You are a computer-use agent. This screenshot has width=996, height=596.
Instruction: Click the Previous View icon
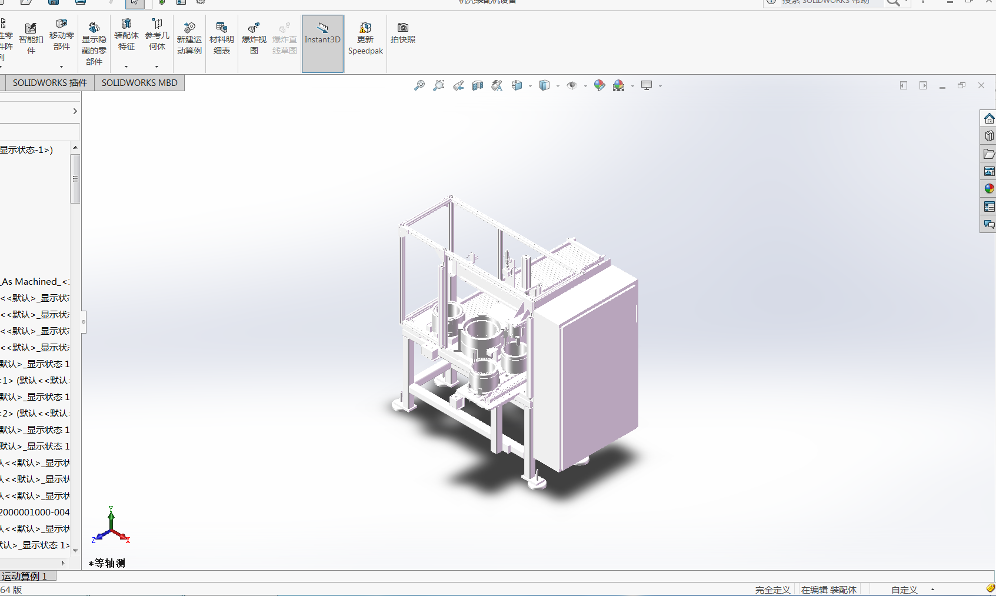point(458,86)
